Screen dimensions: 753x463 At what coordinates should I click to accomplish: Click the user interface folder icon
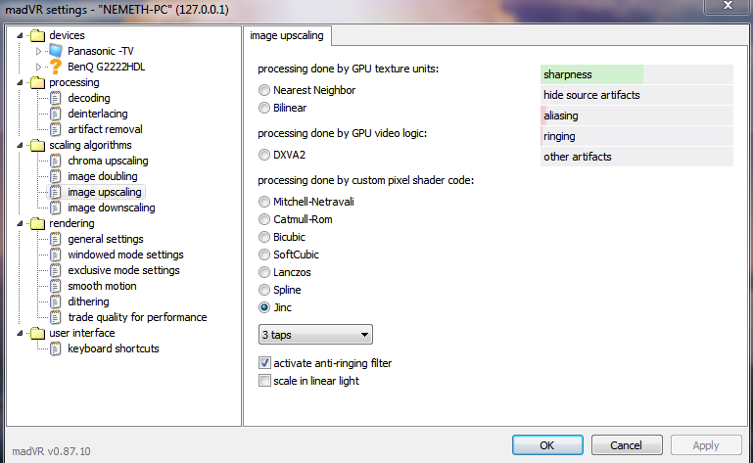[37, 333]
